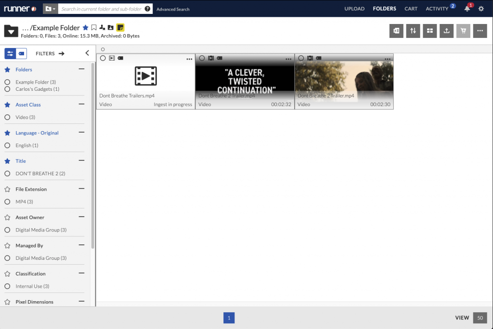Open the settings gear
Viewport: 493px width, 329px height.
[481, 9]
